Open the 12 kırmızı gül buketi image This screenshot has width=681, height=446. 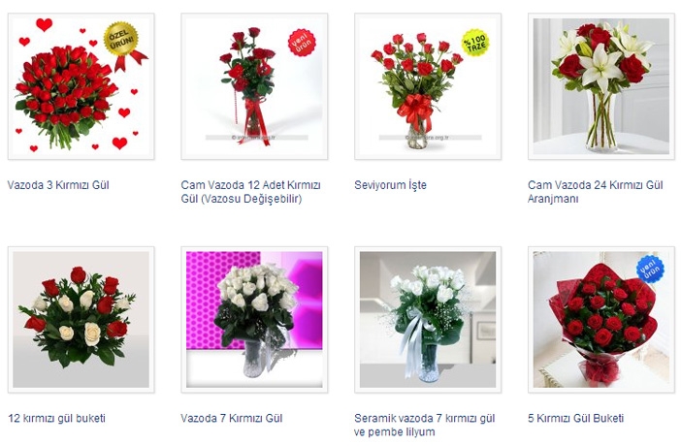(x=81, y=320)
